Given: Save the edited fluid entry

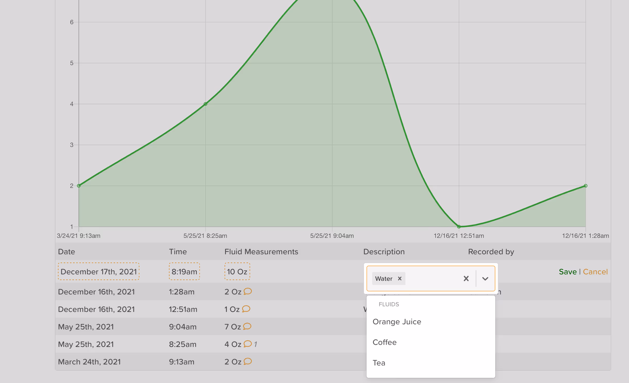Looking at the screenshot, I should click(568, 272).
